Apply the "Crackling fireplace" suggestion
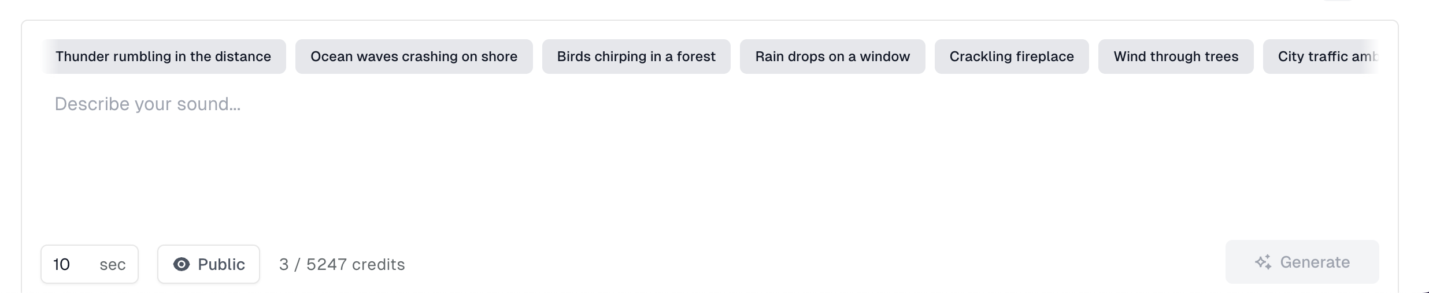The image size is (1429, 293). click(1012, 57)
